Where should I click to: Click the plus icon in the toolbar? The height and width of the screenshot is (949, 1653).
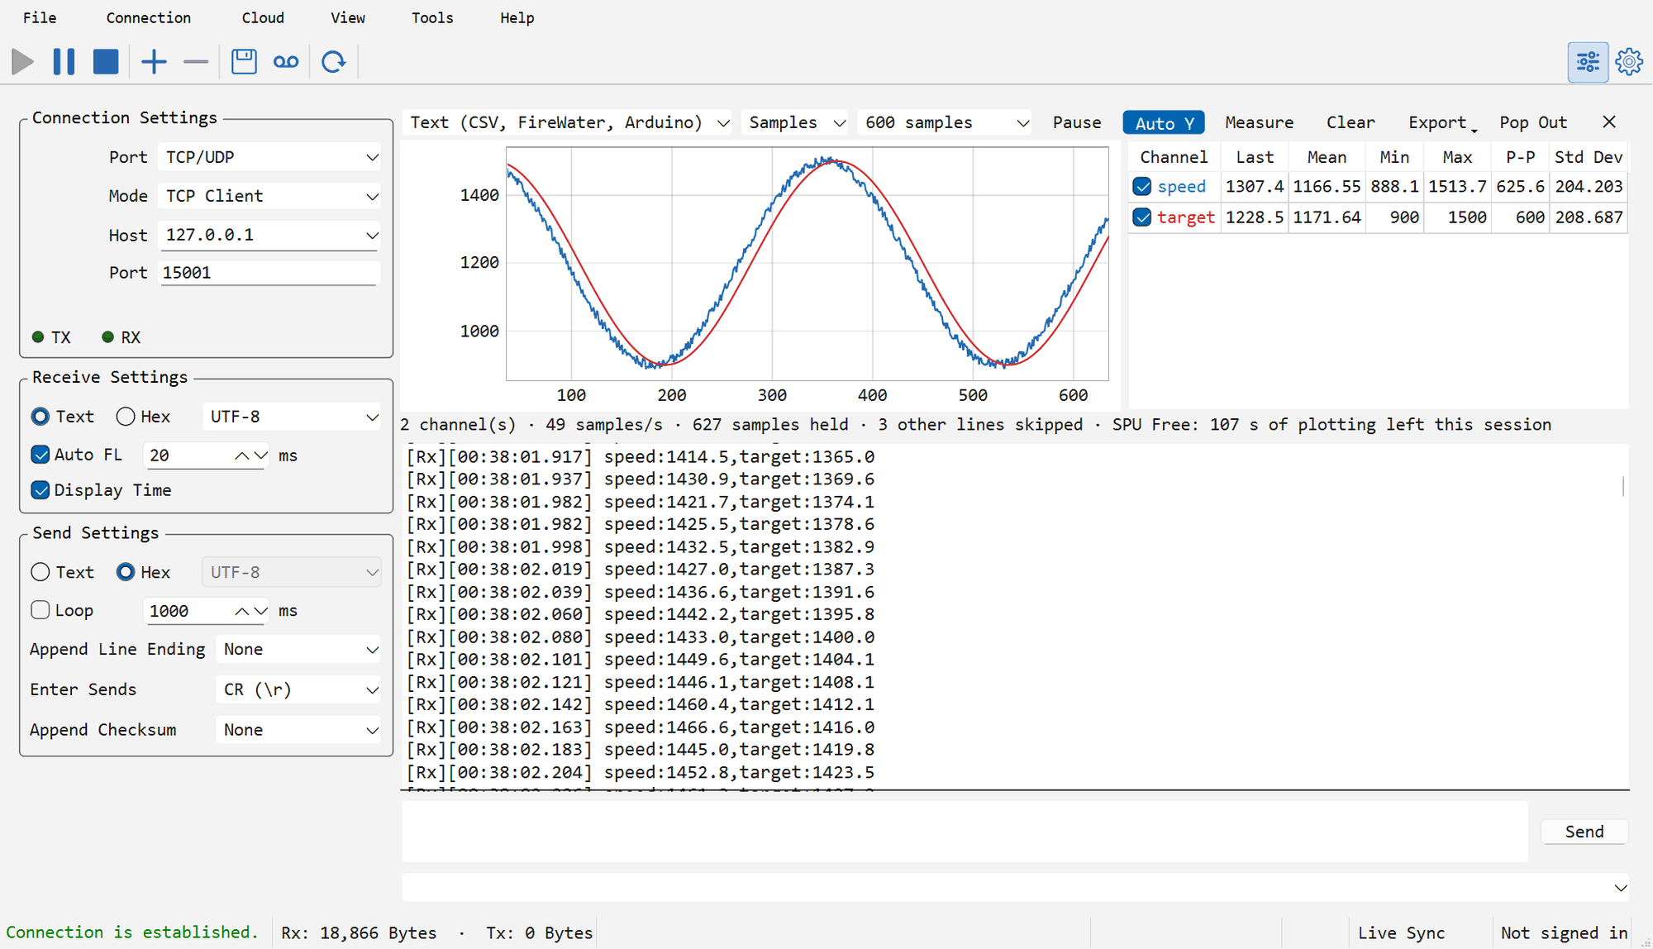pos(154,62)
